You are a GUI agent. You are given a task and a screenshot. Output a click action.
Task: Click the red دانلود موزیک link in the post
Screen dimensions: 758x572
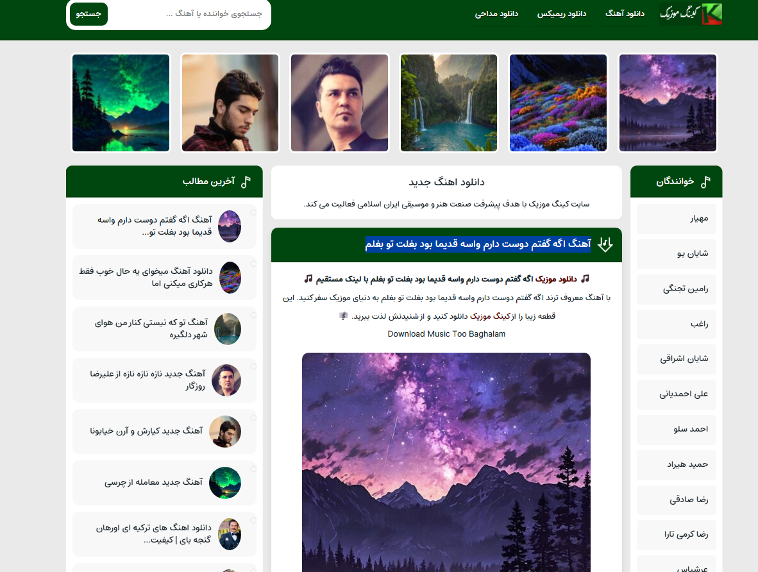coord(557,279)
